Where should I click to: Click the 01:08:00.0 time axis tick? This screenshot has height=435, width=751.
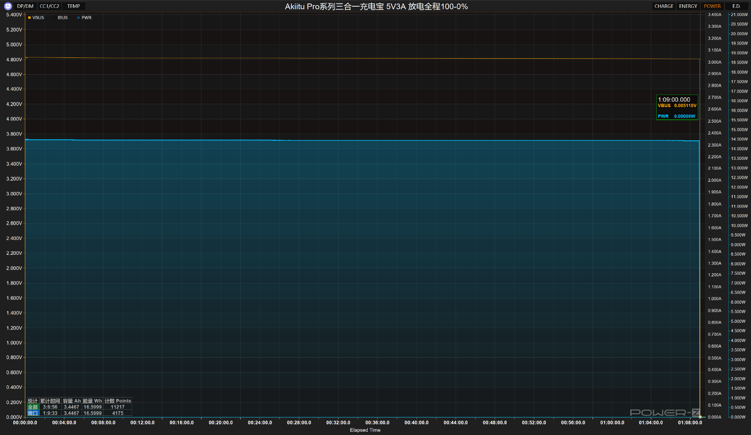pos(690,422)
